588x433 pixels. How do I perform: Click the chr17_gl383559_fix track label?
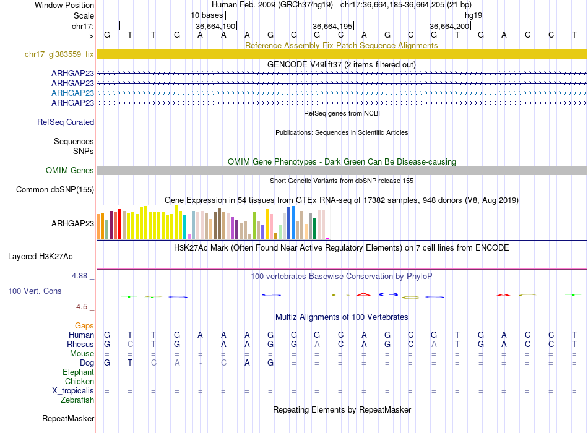click(59, 54)
